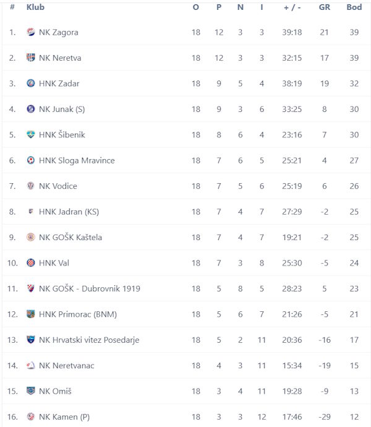Click the + / - goals column header
The height and width of the screenshot is (427, 371).
click(x=292, y=7)
